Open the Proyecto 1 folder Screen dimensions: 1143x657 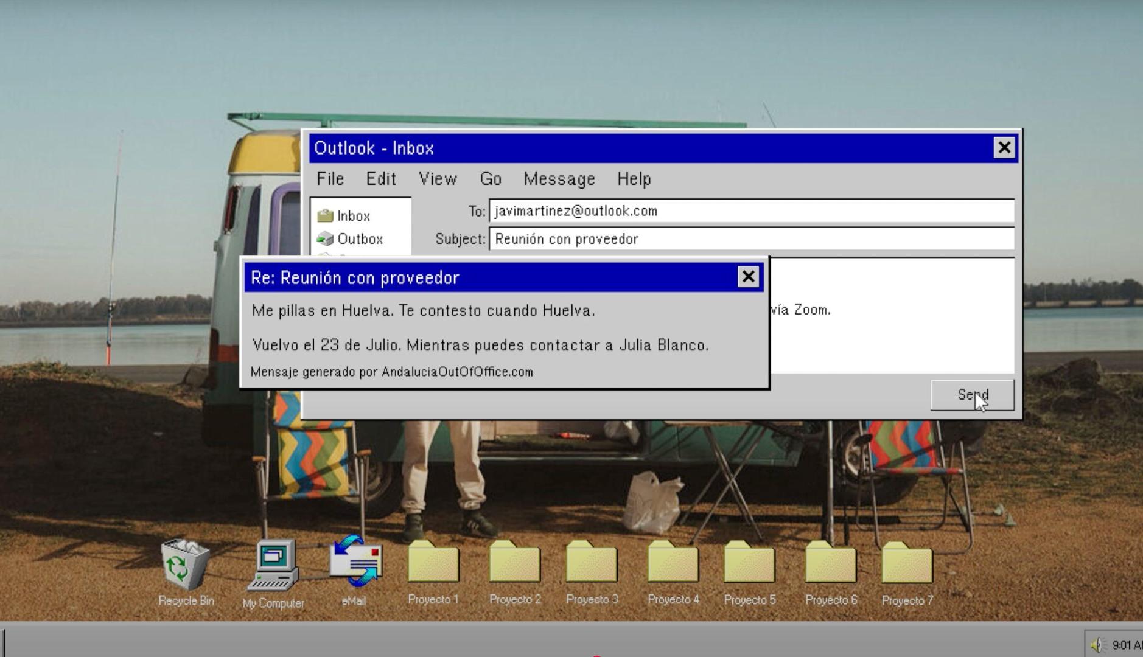pyautogui.click(x=433, y=563)
